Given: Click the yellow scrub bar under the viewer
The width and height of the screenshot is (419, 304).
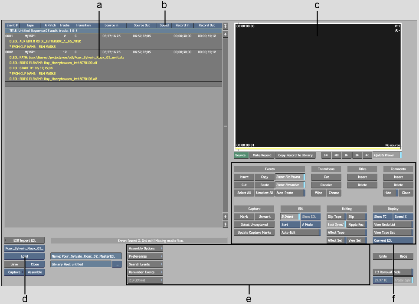Looking at the screenshot, I should [318, 149].
